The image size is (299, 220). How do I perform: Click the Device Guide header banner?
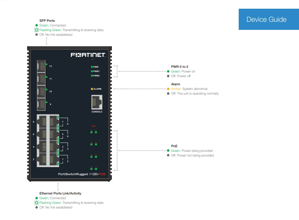269,19
